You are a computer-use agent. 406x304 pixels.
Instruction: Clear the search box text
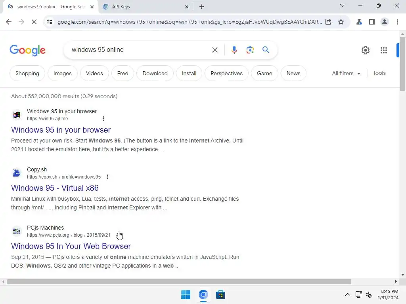[214, 50]
